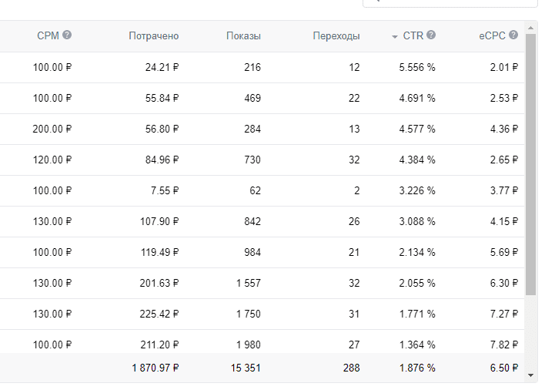This screenshot has width=555, height=390.
Task: Click the scrollbar down arrow
Action: pyautogui.click(x=530, y=375)
